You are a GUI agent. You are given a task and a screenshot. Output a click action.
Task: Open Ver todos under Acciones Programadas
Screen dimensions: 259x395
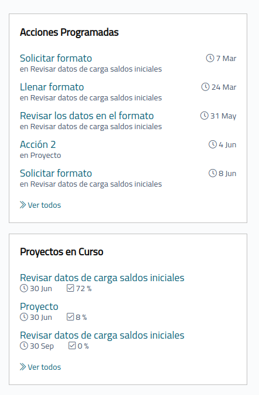45,205
